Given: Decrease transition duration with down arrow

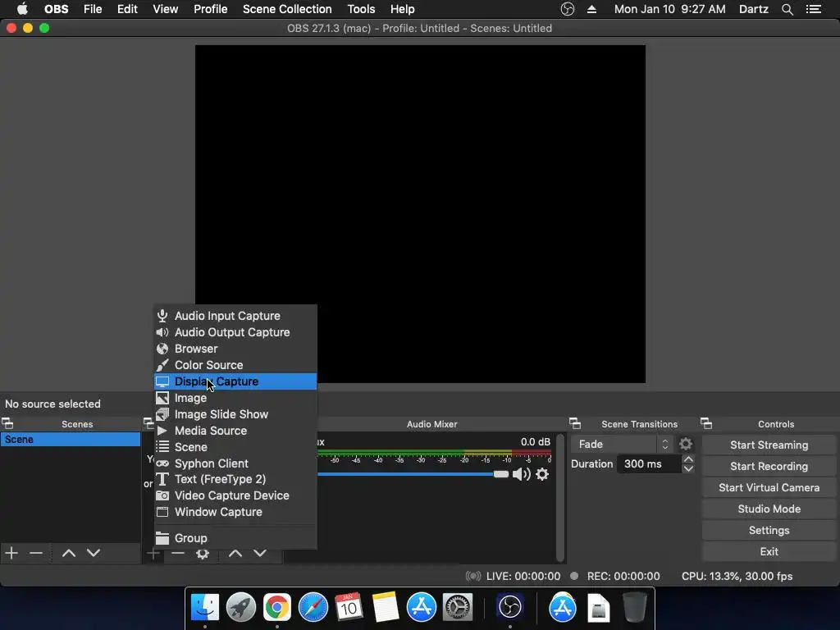Looking at the screenshot, I should click(x=688, y=468).
